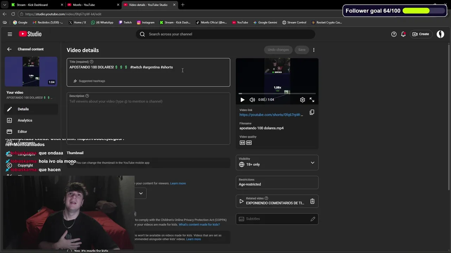
Task: Expand the audience section dropdown arrow
Action: tap(141, 193)
